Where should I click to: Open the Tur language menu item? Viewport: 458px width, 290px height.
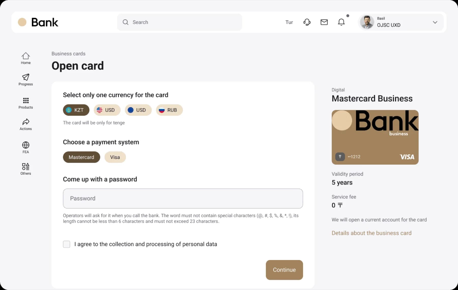(289, 22)
